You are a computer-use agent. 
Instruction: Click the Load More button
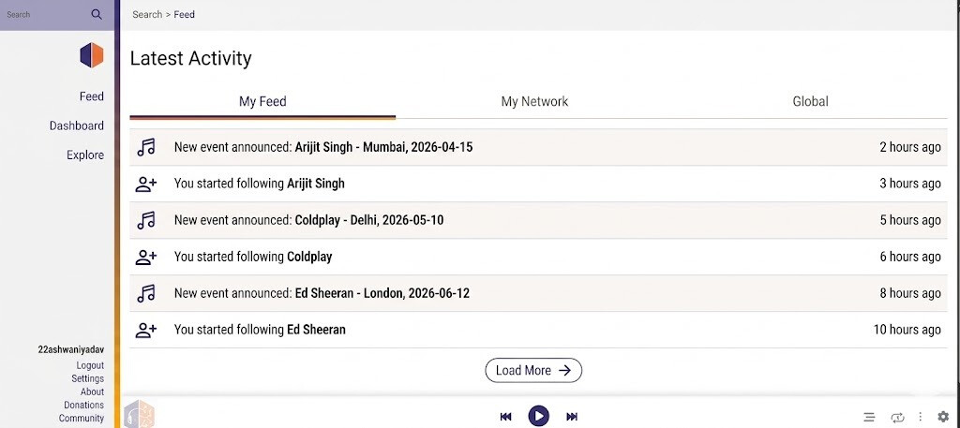[533, 370]
